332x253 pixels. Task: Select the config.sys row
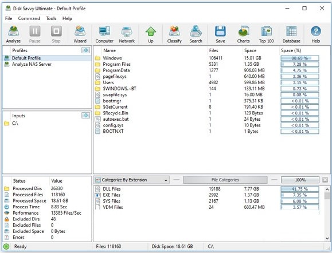pos(208,125)
